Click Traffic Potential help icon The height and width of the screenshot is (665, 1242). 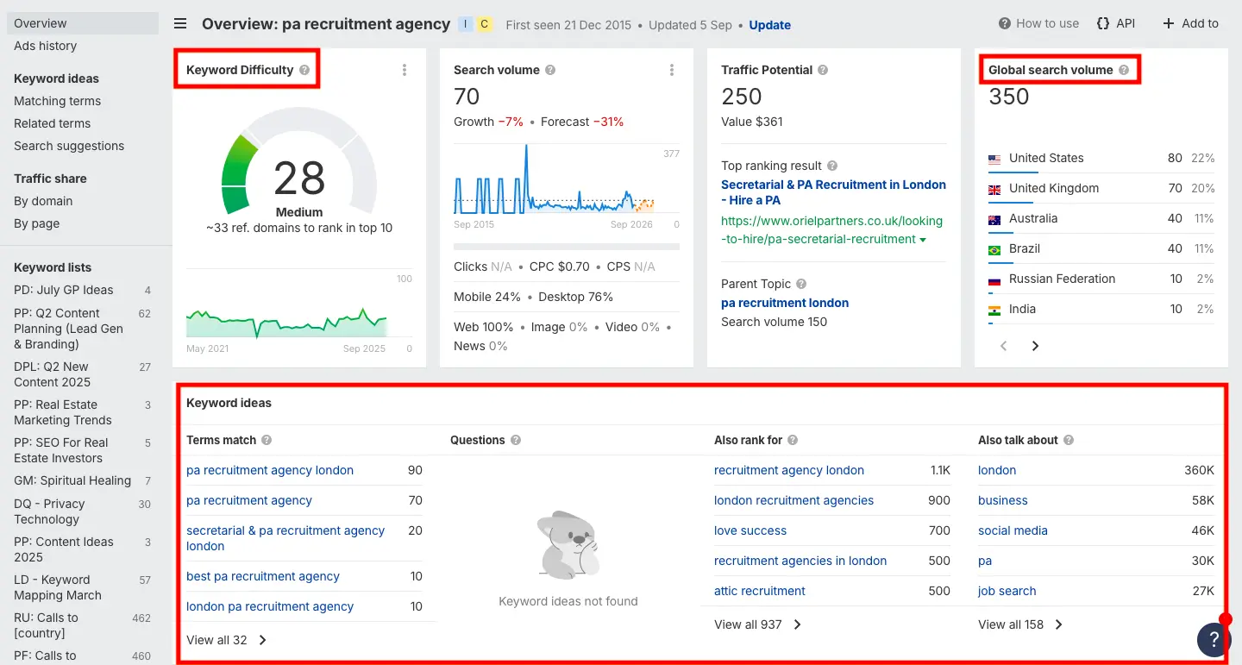pyautogui.click(x=823, y=70)
